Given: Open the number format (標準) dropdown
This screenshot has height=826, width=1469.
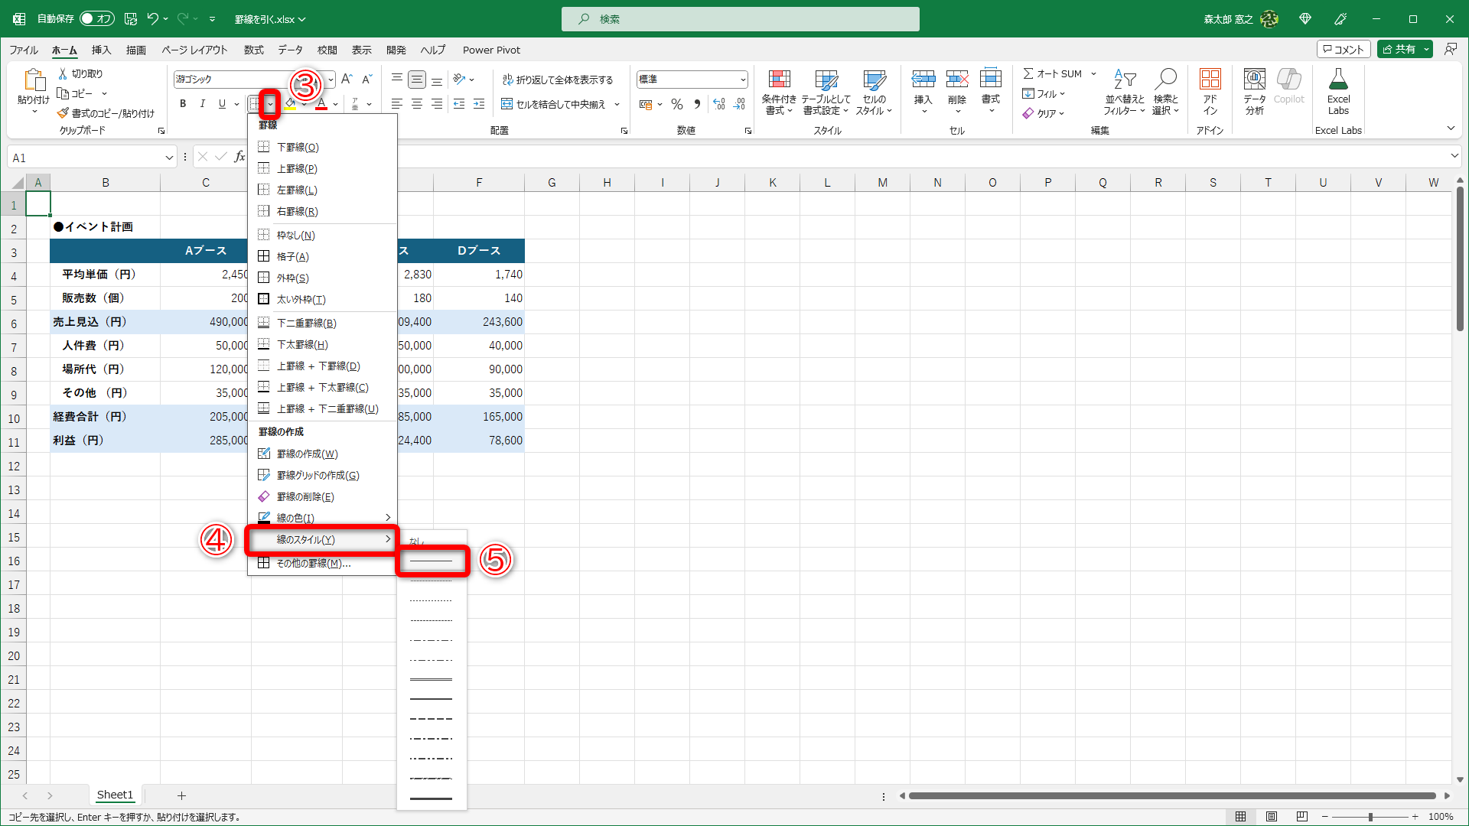Looking at the screenshot, I should [x=742, y=80].
